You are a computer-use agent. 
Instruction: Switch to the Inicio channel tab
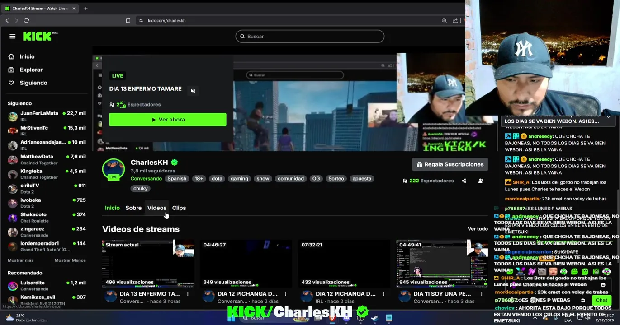tap(112, 208)
